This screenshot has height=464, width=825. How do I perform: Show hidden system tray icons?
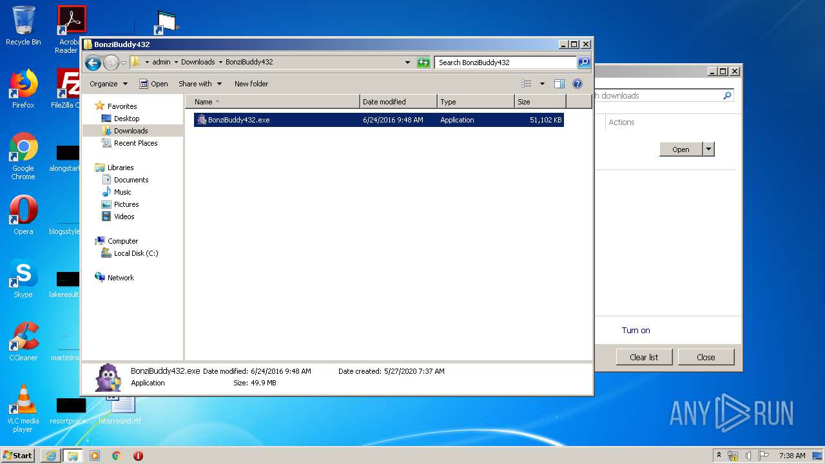[719, 456]
